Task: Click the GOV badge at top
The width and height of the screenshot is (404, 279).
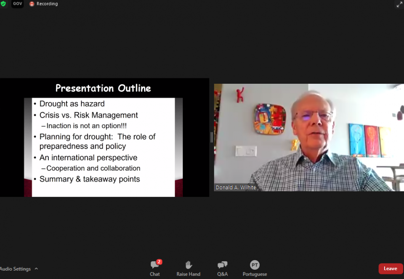Action: point(18,4)
